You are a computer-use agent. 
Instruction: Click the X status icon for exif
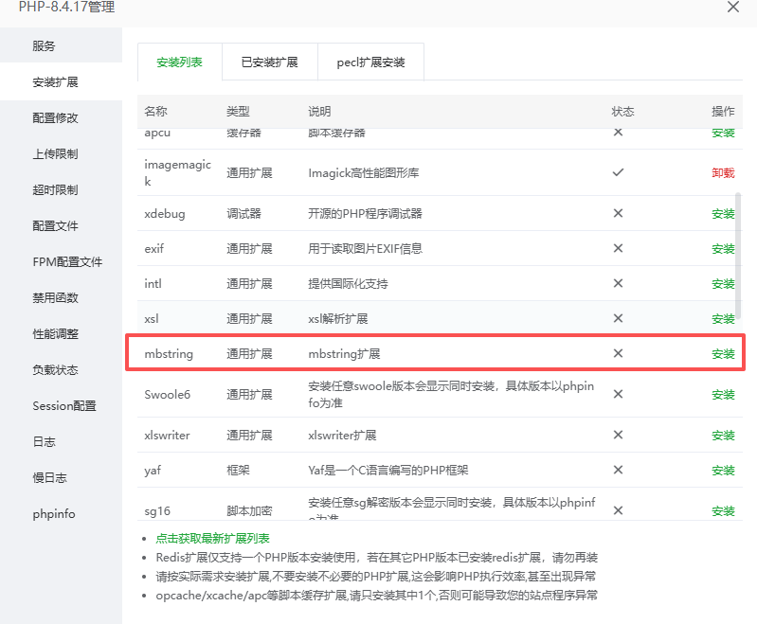point(618,249)
